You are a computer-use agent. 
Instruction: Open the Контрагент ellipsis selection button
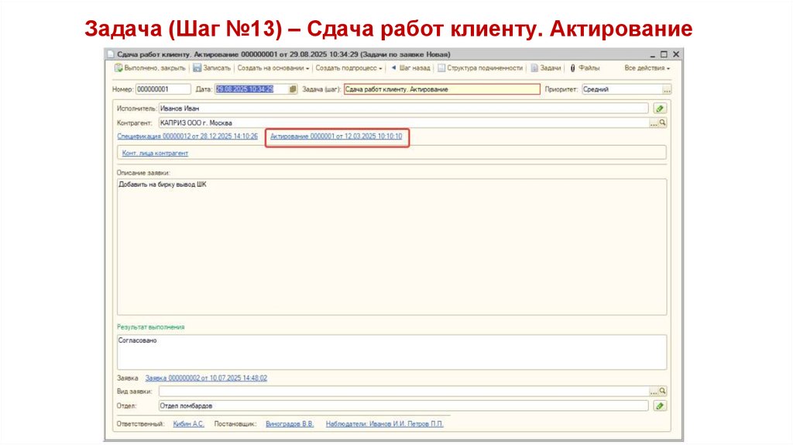654,123
